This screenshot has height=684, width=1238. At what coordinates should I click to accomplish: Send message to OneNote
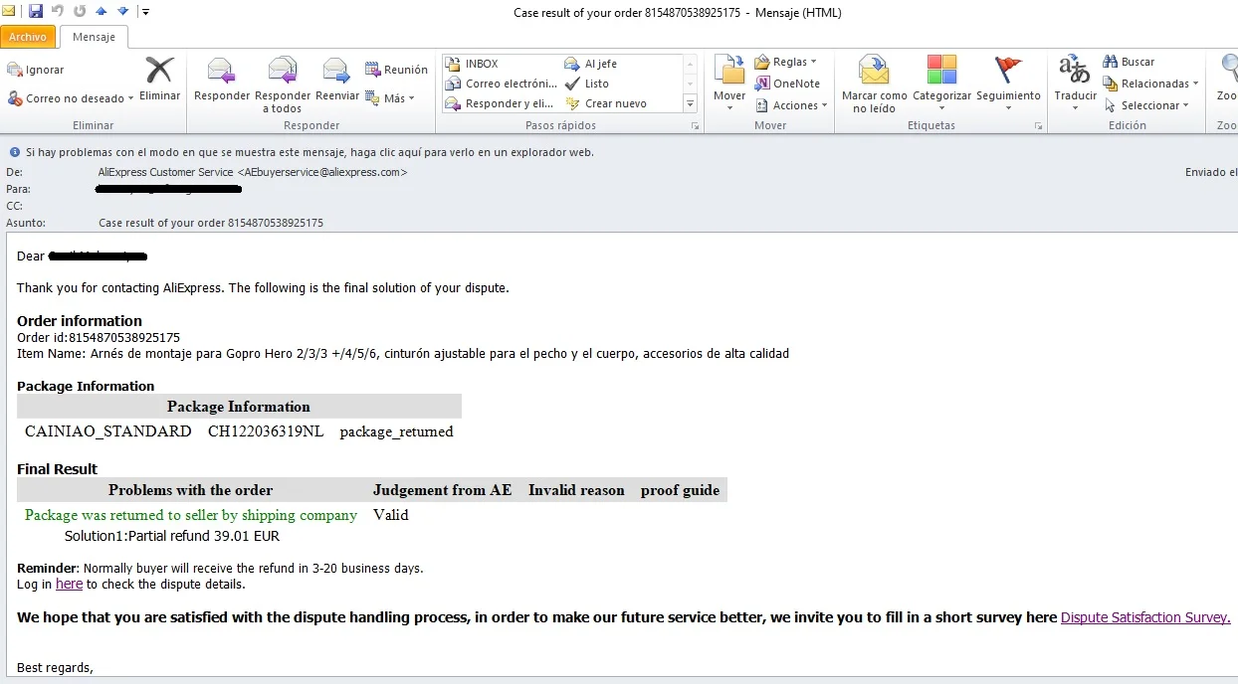787,84
